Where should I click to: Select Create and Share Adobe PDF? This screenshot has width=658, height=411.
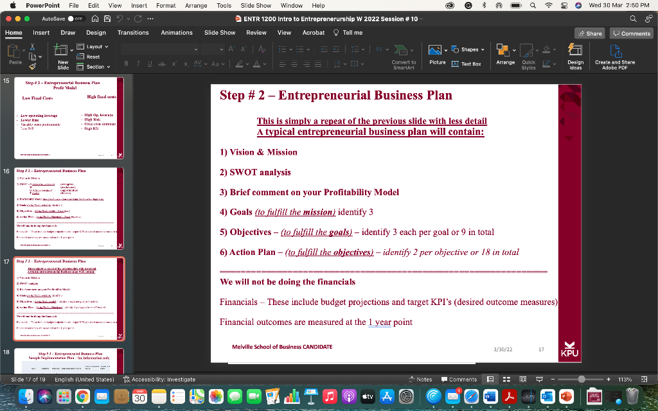click(x=616, y=56)
